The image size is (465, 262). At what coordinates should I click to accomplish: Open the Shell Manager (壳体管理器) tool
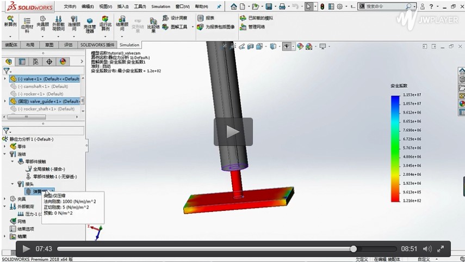90,26
